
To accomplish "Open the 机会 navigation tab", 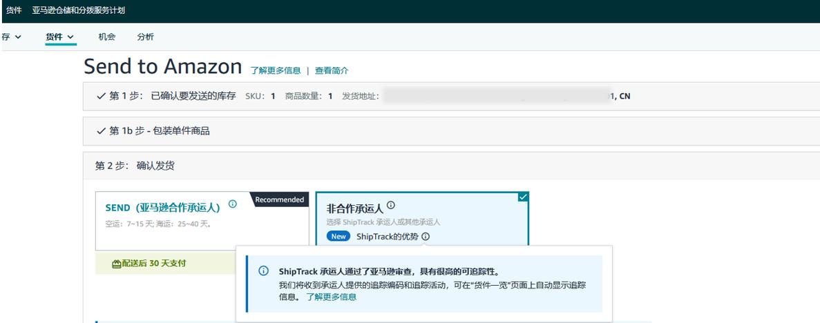I will (107, 37).
